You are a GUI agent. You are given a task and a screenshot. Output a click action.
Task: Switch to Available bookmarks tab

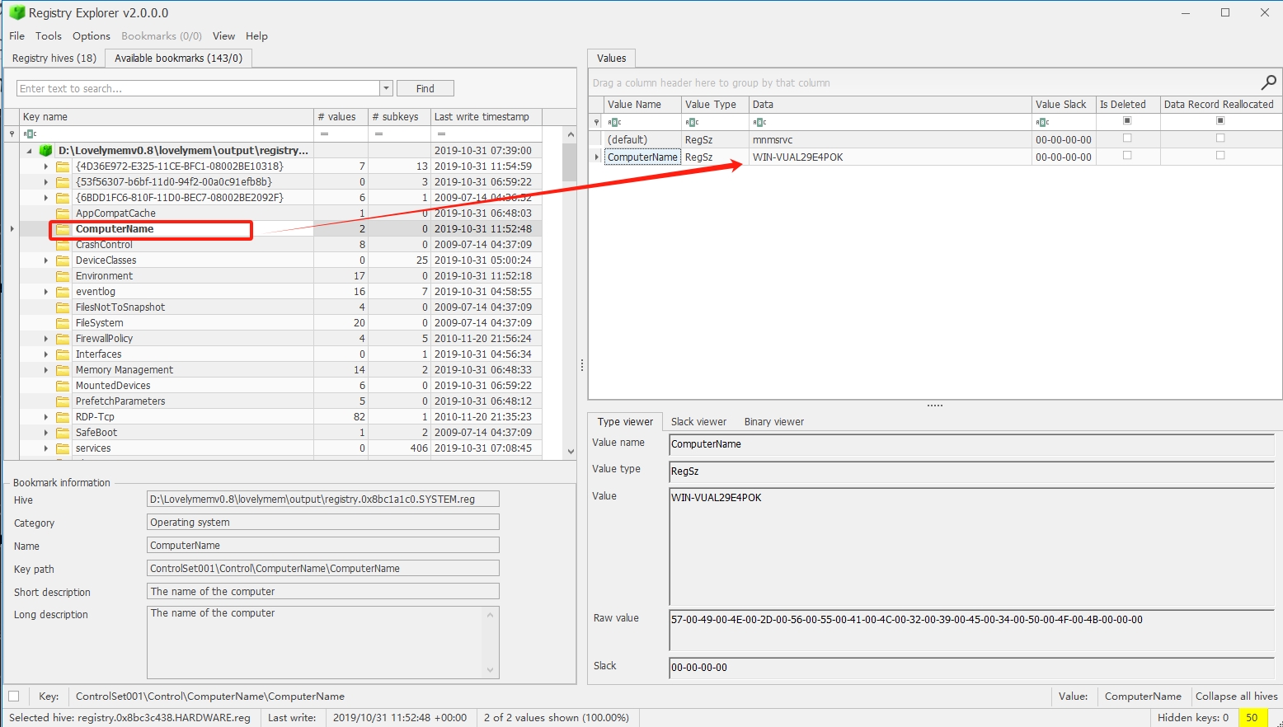178,59
